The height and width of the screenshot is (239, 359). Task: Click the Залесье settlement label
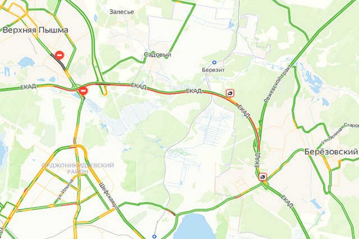(x=122, y=12)
